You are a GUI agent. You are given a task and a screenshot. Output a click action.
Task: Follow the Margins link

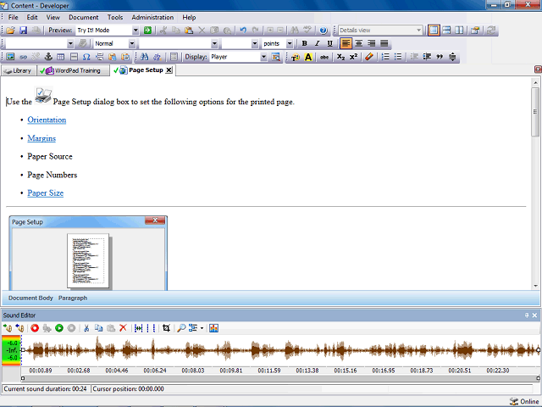tap(41, 138)
